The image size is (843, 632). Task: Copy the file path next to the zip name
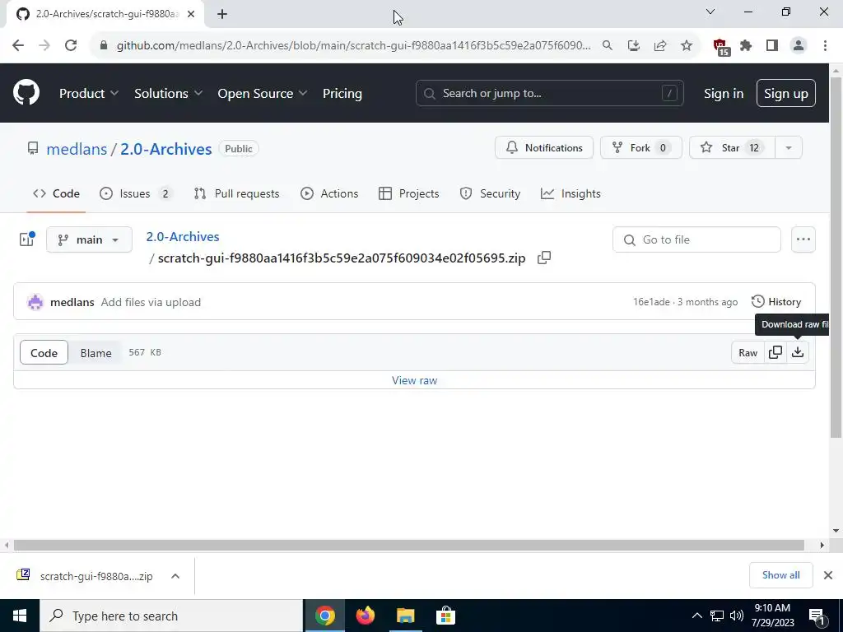click(x=544, y=258)
